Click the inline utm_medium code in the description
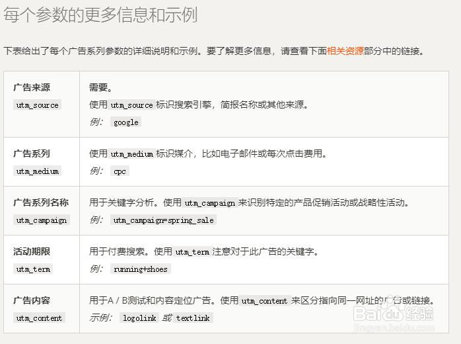The image size is (461, 344). click(x=131, y=153)
